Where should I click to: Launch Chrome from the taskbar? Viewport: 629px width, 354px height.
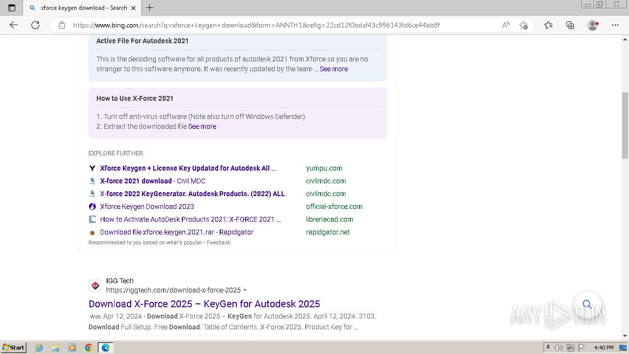point(89,348)
